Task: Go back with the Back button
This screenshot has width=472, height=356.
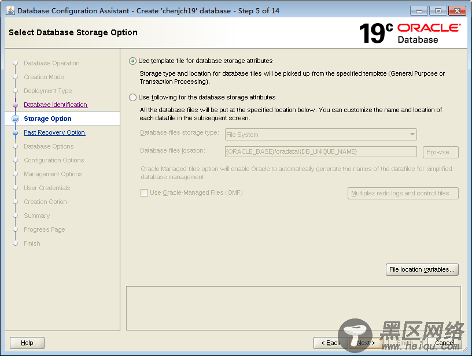Action: tap(330, 343)
